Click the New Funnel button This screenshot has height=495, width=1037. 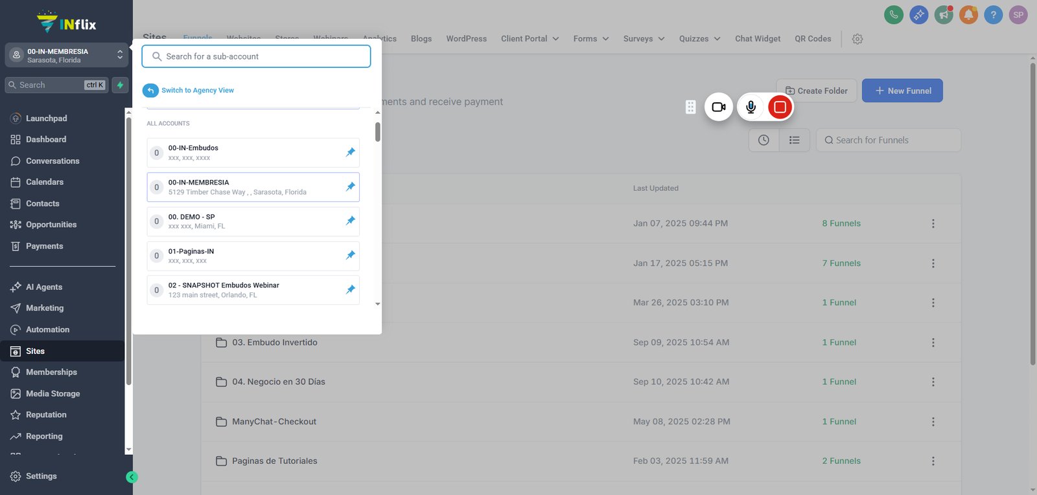(x=902, y=91)
